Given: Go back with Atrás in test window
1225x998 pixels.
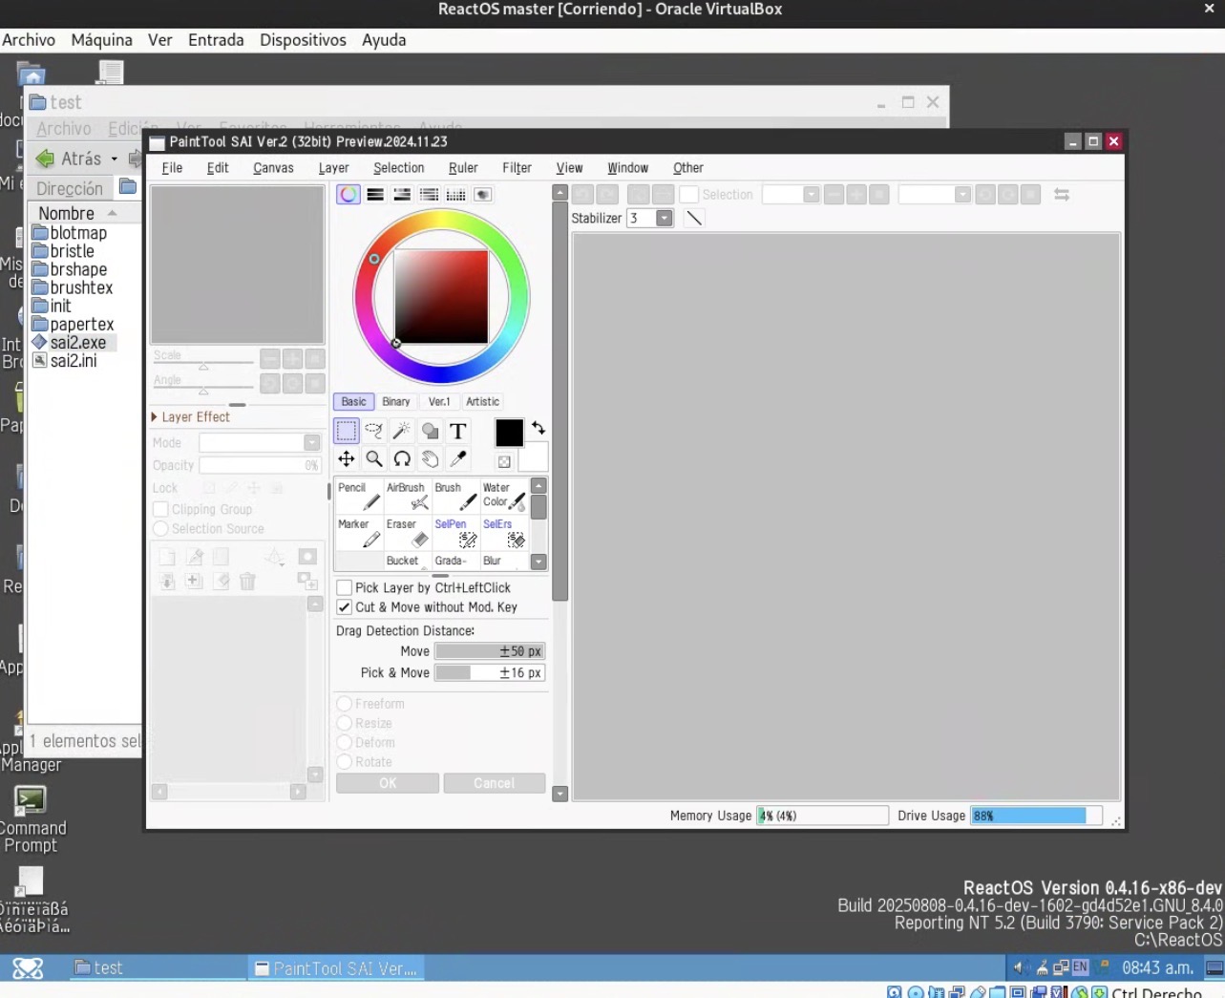Looking at the screenshot, I should (69, 159).
